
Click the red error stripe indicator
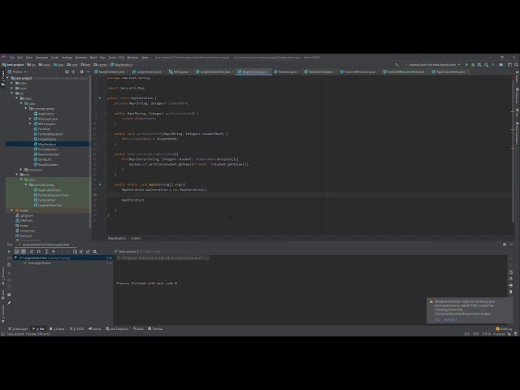[513, 77]
